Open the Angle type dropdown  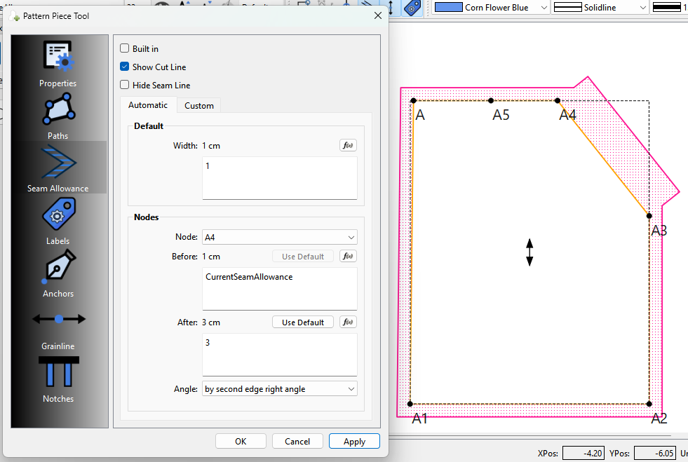pos(280,389)
